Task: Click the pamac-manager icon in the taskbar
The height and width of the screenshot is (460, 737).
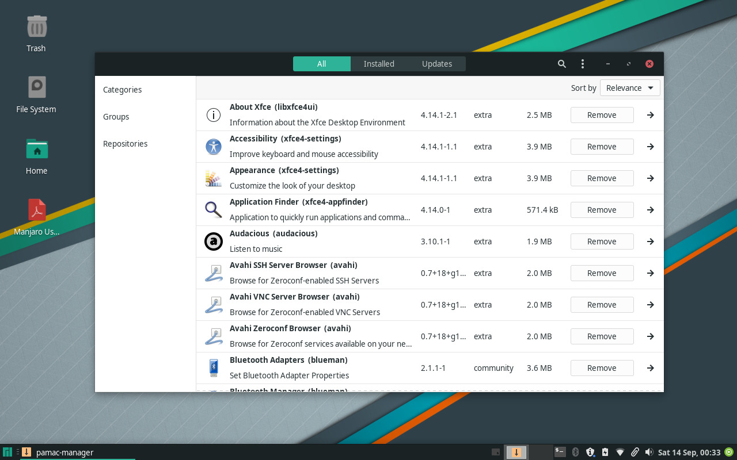Action: click(x=26, y=453)
